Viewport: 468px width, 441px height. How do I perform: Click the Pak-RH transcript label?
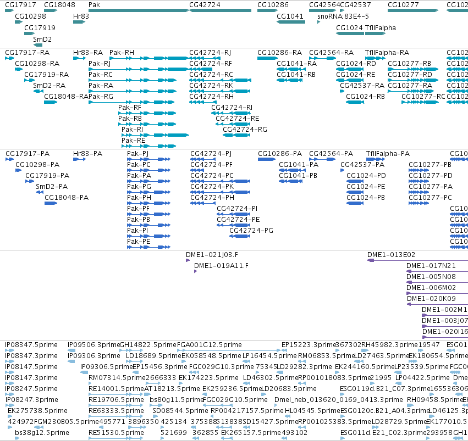click(122, 52)
